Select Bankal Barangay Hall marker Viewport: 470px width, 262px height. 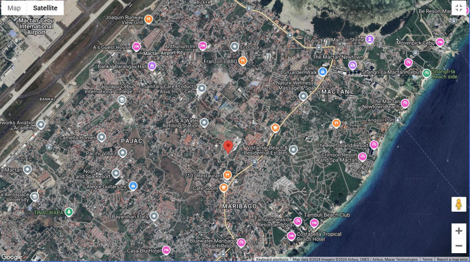tap(152, 65)
